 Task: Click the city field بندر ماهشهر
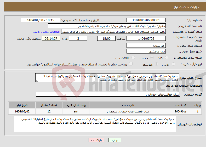click(146, 51)
